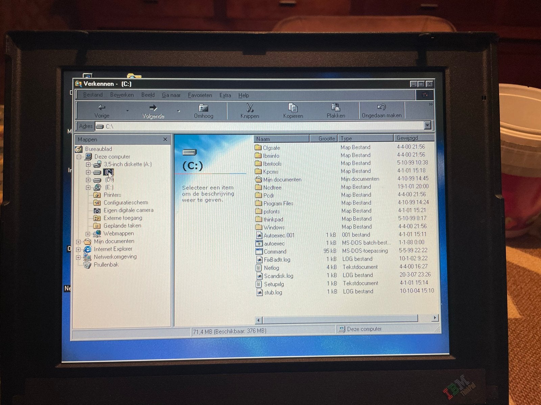The image size is (541, 405).
Task: Expand the (D:) drive tree node
Action: (x=88, y=180)
